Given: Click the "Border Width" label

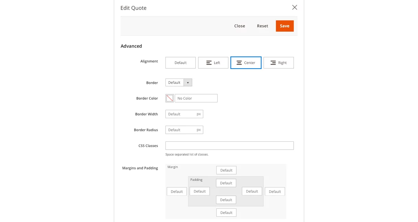Looking at the screenshot, I should tap(146, 114).
